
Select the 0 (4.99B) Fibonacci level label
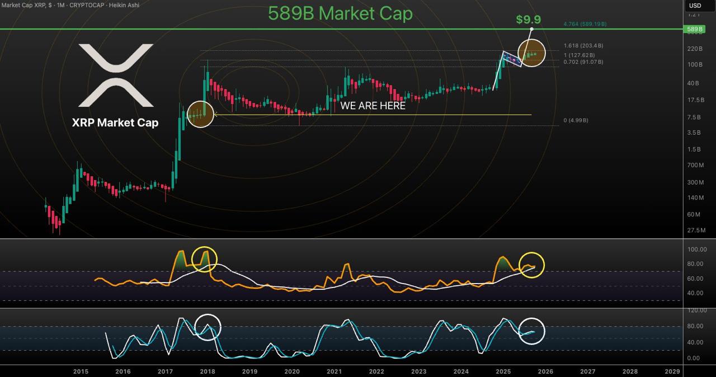point(576,121)
